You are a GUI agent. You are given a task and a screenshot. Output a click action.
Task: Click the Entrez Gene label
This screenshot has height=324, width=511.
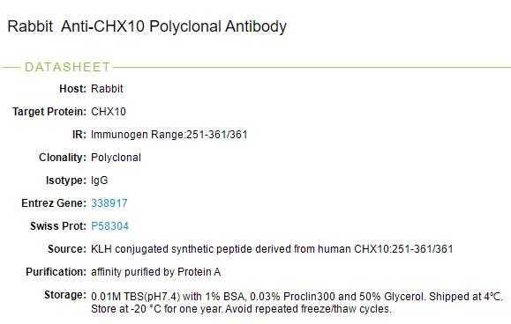54,203
